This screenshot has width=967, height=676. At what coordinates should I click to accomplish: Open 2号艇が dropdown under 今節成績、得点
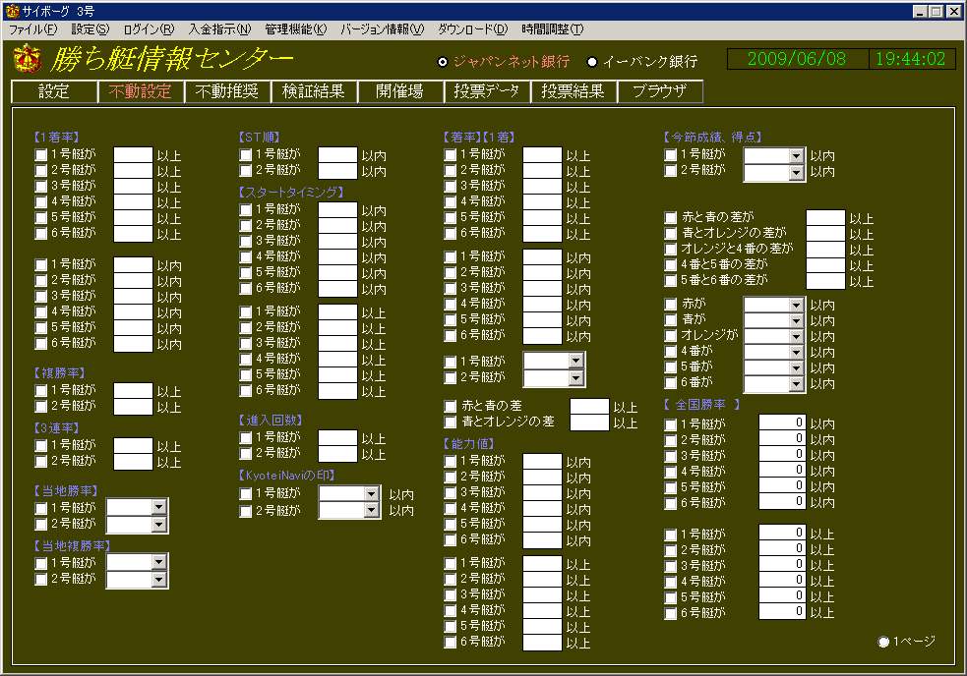[x=796, y=173]
